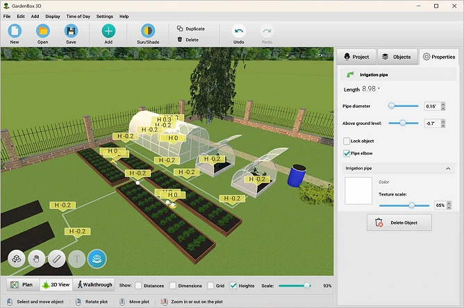Click the New project icon

tap(15, 31)
